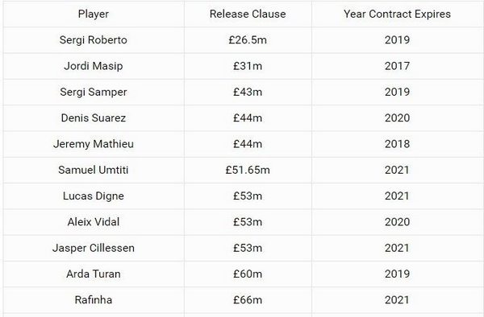Select the £26.5m release clause cell

(x=248, y=40)
